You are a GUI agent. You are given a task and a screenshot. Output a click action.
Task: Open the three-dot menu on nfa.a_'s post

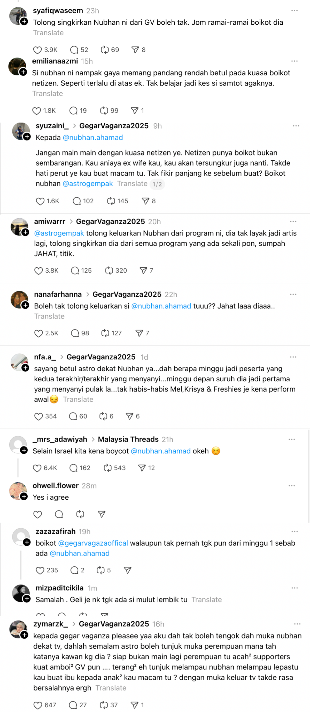(x=293, y=357)
